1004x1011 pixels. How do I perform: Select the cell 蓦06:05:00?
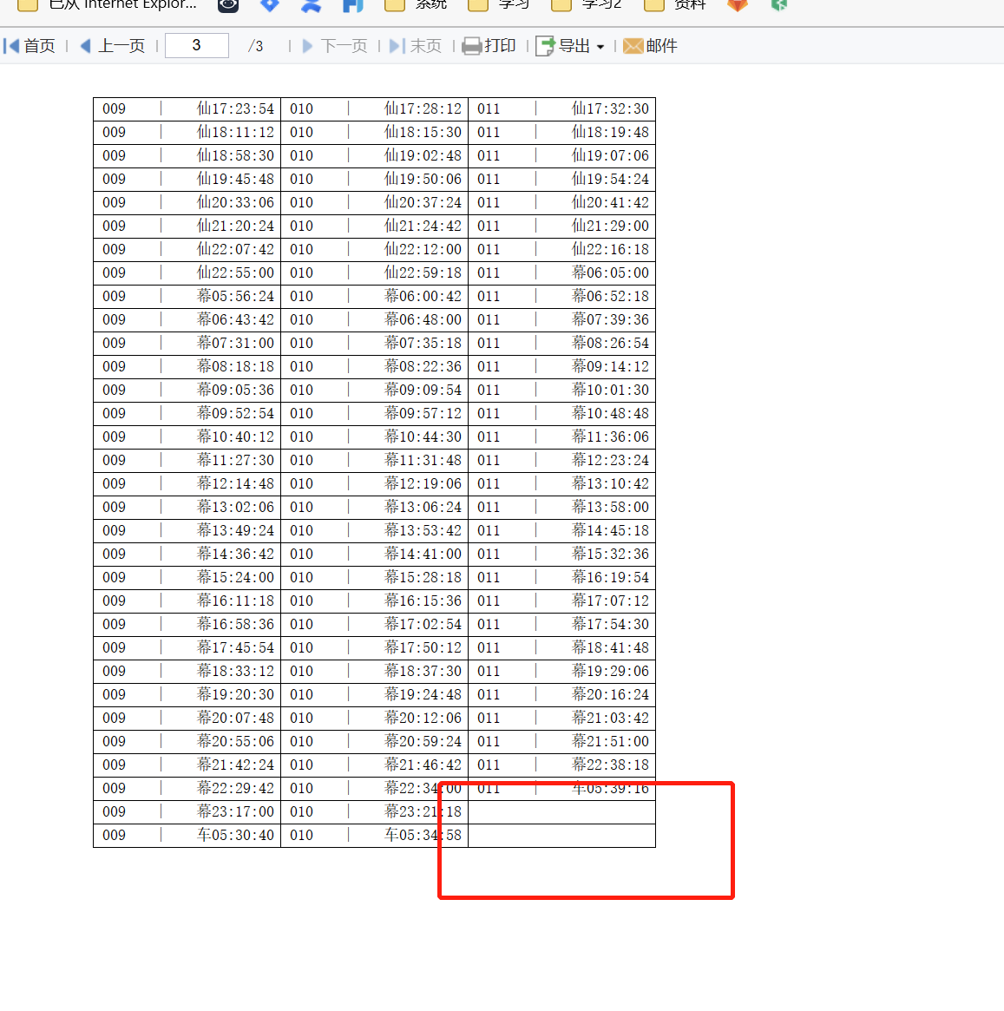coord(610,272)
